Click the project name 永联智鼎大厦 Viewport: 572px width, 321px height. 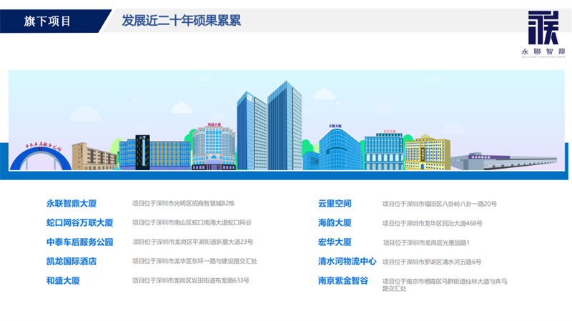point(71,204)
